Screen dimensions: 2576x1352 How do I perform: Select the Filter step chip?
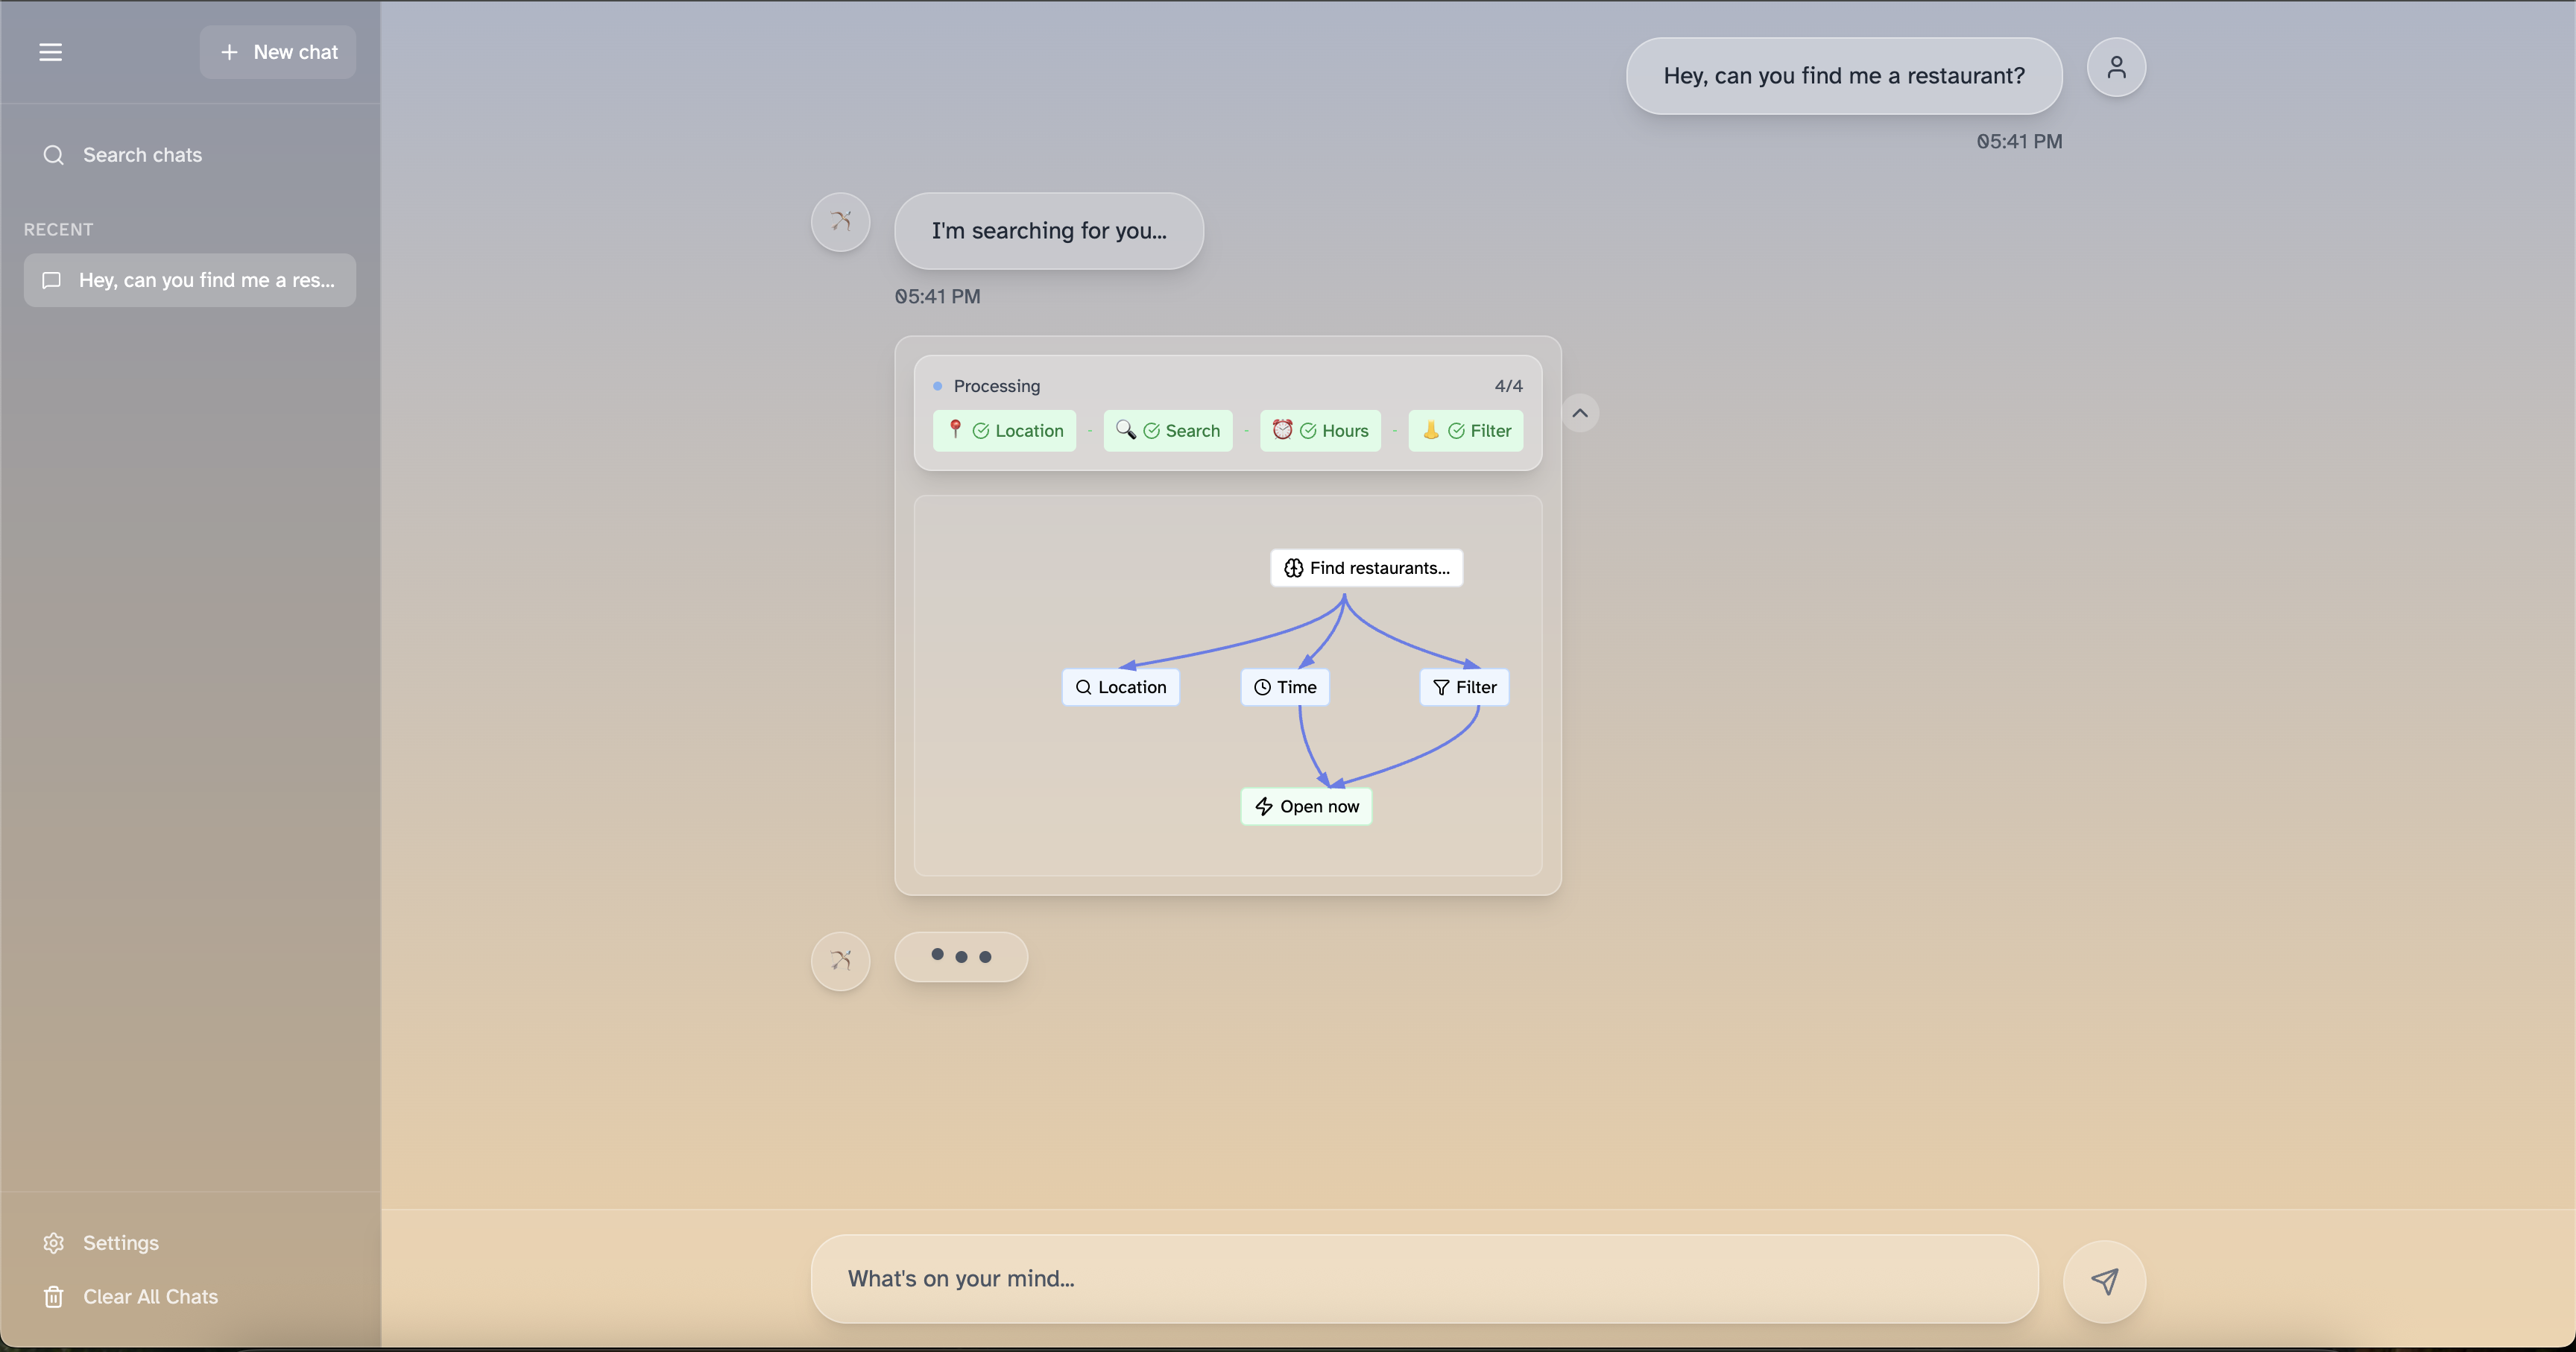(1465, 431)
